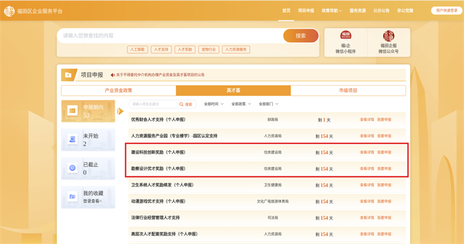Click the magnifier icon in project keyword search
Viewport: 464px width, 244px height.
click(181, 104)
